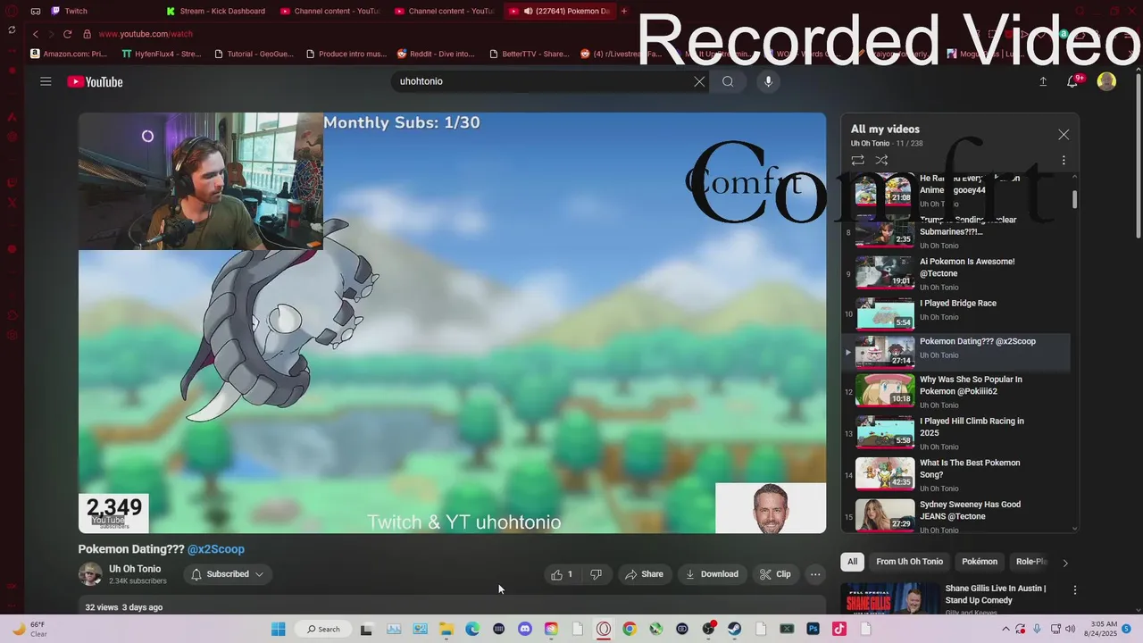Show hidden system tray icons
Screen dimensions: 1143x643
1007,629
